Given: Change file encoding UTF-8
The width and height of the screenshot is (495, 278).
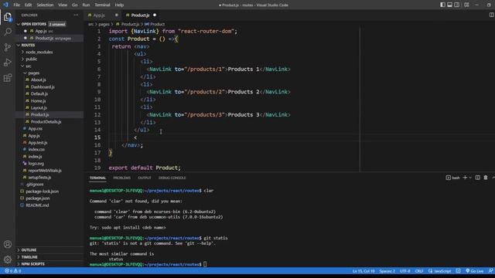Looking at the screenshot, I should [405, 271].
